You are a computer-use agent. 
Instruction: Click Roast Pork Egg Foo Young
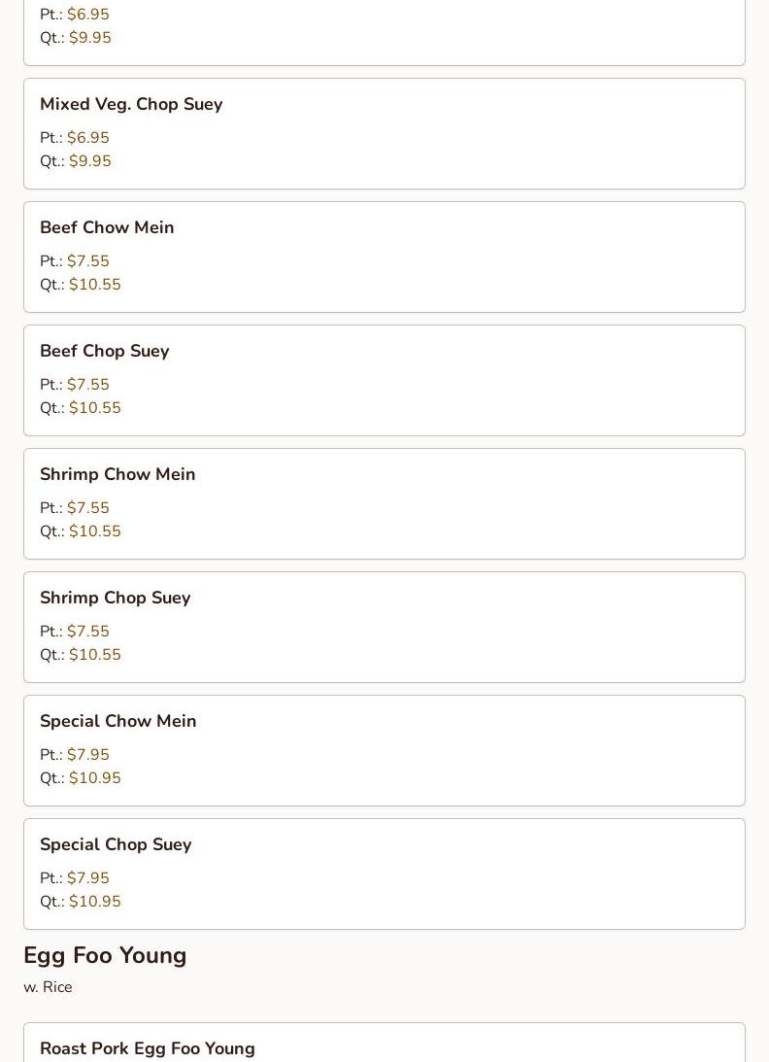(148, 1048)
